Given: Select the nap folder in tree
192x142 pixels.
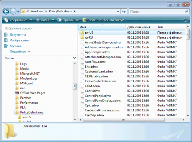Looking at the screenshot, I should tap(23, 88).
